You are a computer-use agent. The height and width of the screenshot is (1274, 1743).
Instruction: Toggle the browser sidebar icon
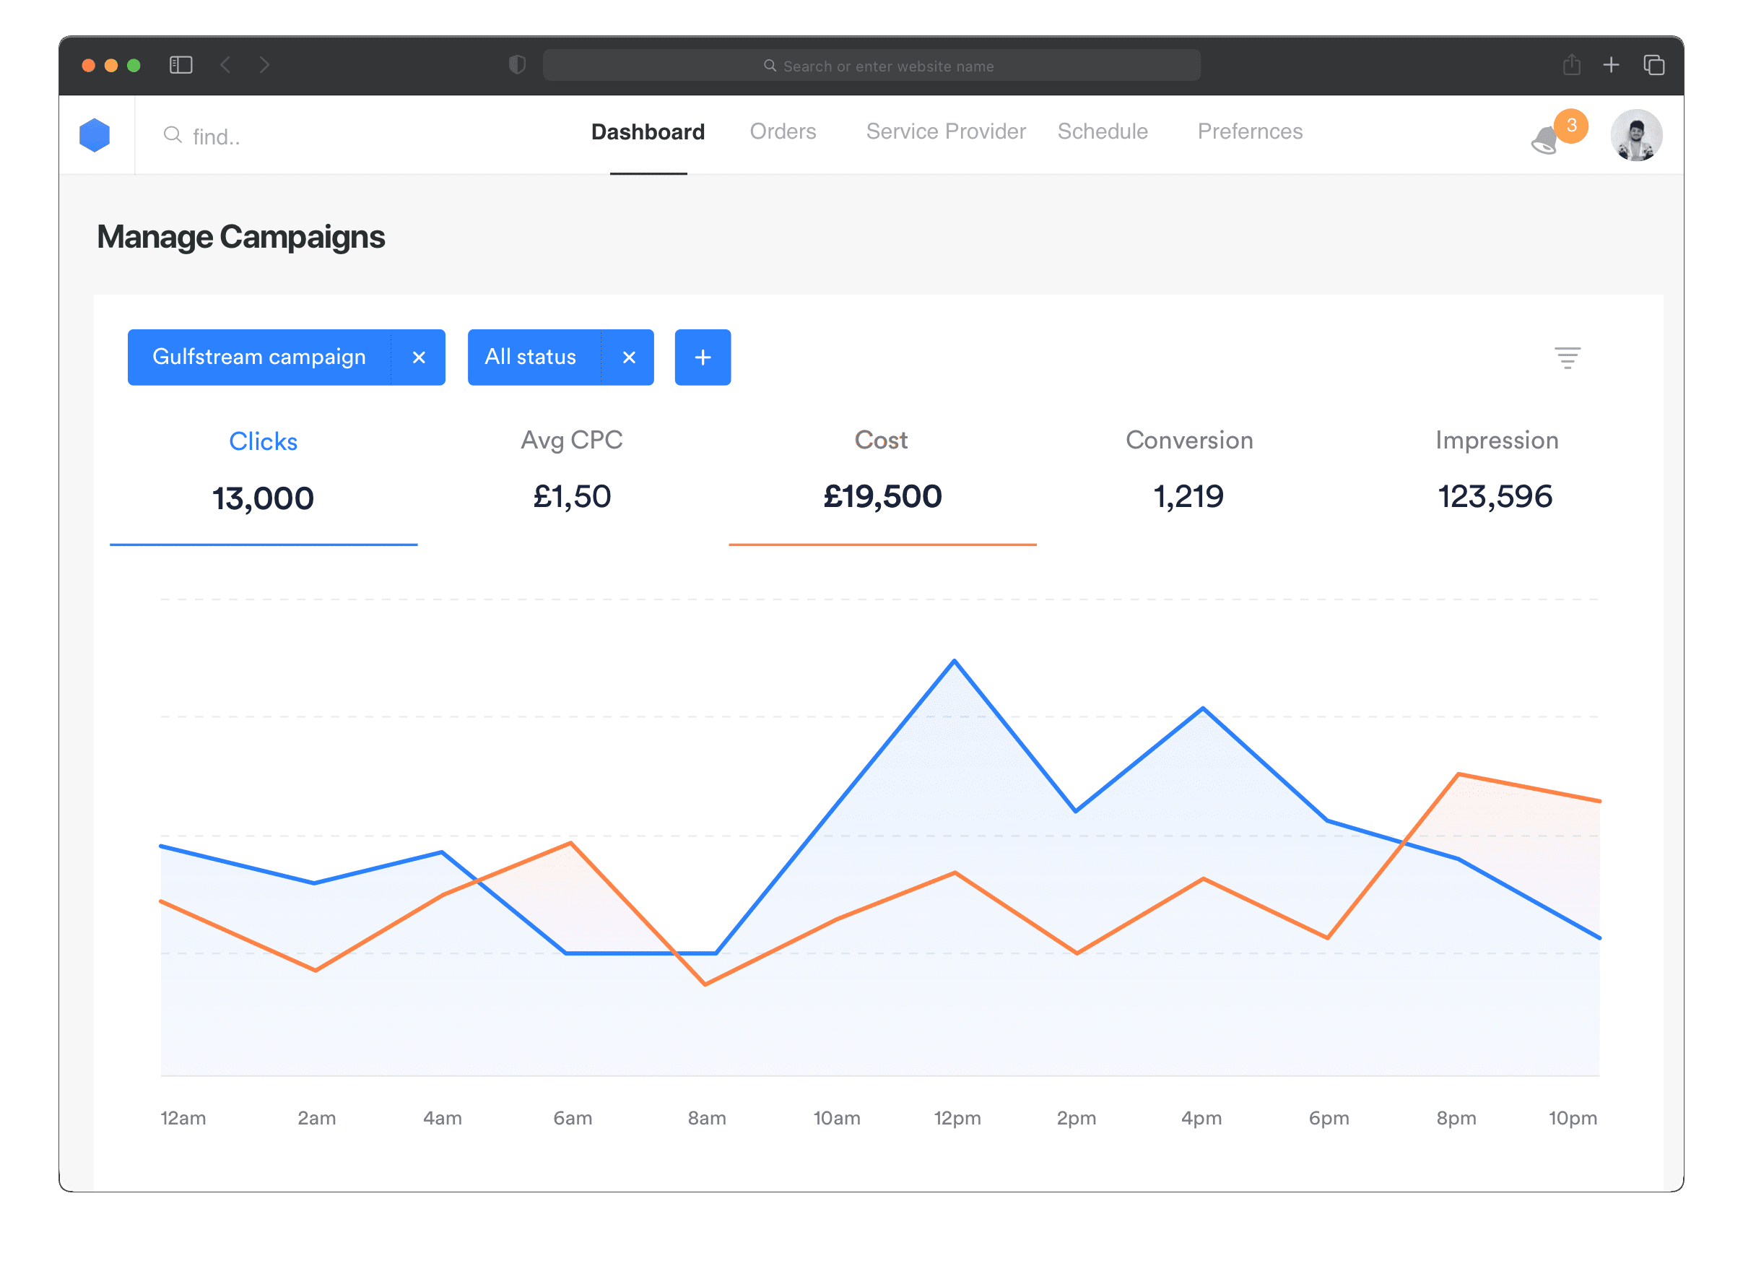(x=181, y=65)
